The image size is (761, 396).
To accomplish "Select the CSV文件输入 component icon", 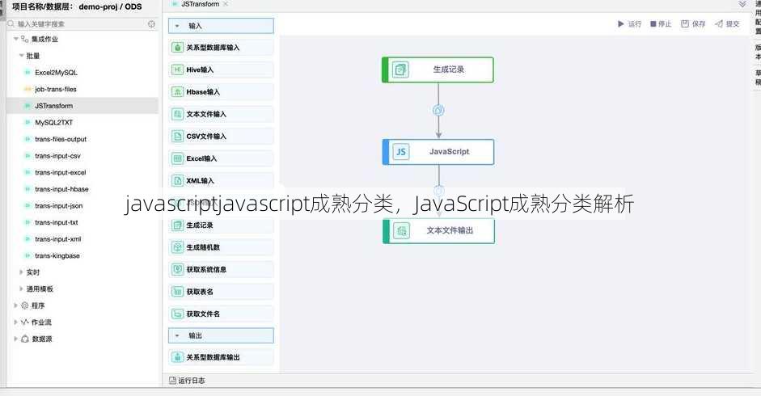I will click(178, 137).
